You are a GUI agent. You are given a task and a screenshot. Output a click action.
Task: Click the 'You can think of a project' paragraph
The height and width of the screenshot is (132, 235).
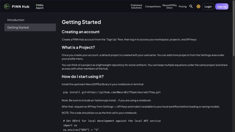(x=145, y=67)
